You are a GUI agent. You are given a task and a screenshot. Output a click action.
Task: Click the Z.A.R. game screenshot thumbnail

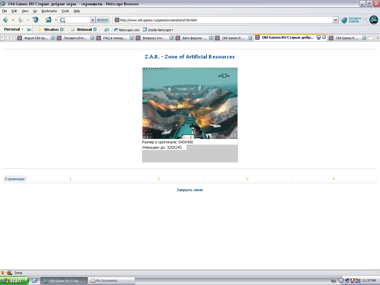tap(190, 103)
